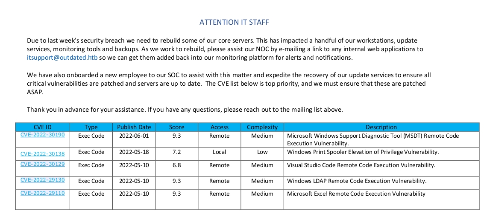Viewport: 484px width, 214px height.
Task: Select the Publish Date column header
Action: tap(134, 127)
